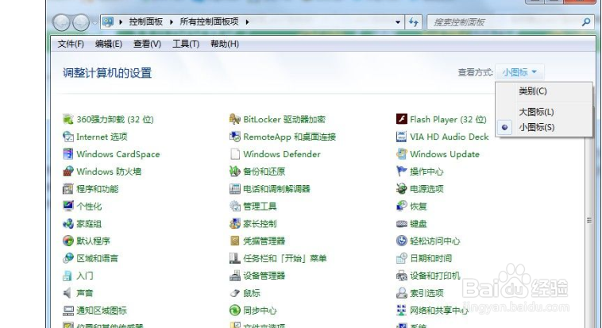This screenshot has width=602, height=328.
Task: Click the Back navigation button
Action: point(61,23)
